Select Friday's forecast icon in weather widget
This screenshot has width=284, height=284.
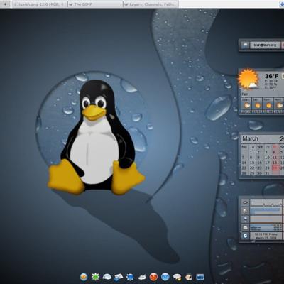(x=247, y=106)
